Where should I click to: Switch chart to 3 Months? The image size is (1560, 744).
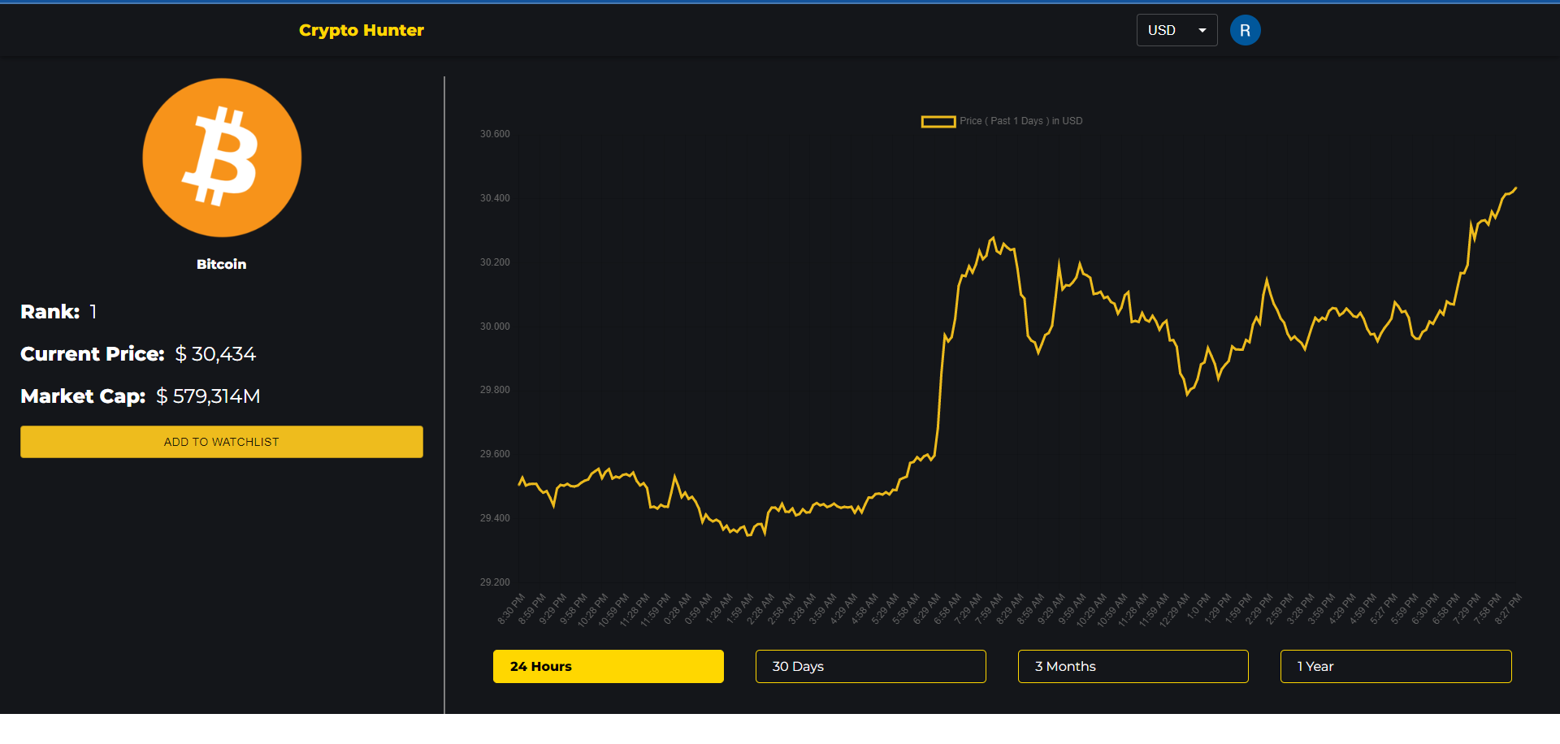coord(1133,666)
